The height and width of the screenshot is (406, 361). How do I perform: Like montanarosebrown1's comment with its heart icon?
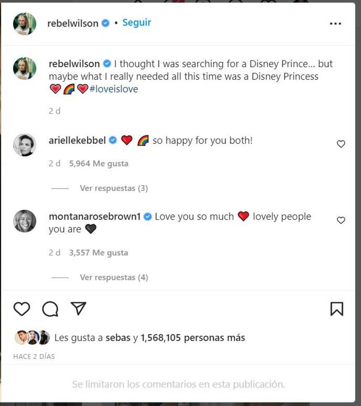341,220
